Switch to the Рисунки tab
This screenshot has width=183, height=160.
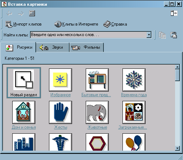point(18,47)
